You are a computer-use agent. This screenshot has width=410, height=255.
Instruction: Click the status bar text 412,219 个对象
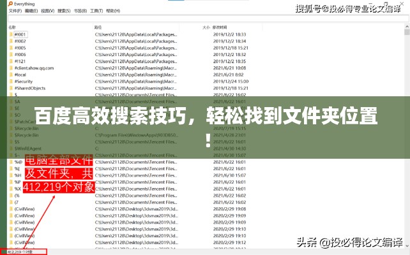click(20, 252)
